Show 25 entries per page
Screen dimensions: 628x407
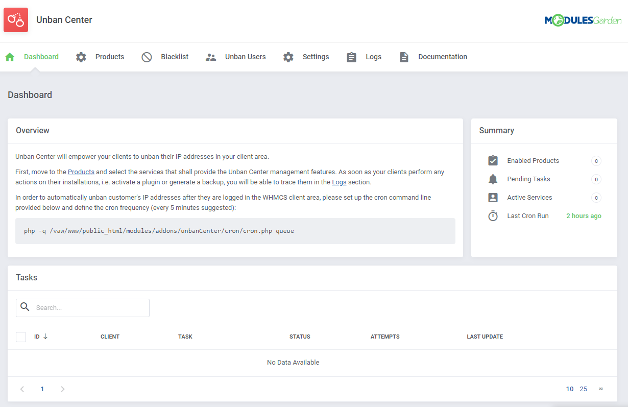point(584,389)
